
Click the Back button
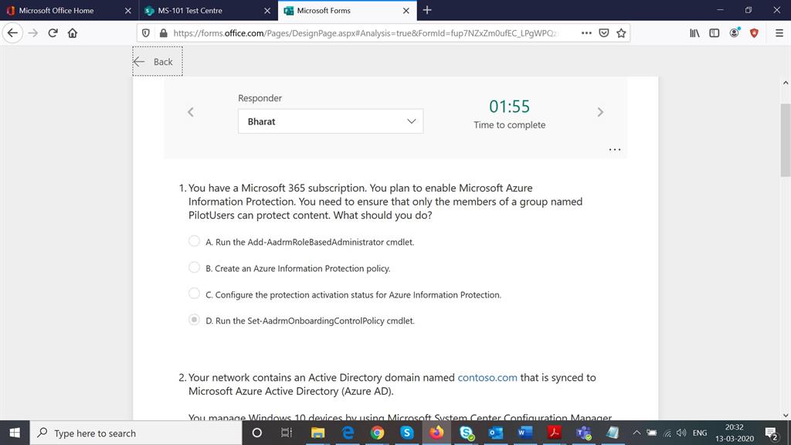pyautogui.click(x=158, y=62)
